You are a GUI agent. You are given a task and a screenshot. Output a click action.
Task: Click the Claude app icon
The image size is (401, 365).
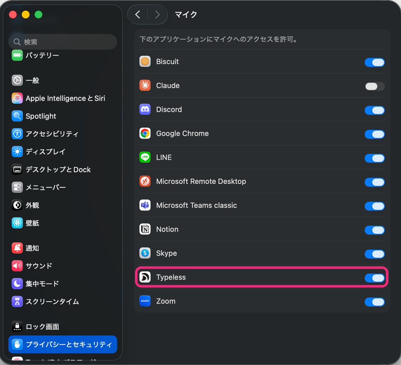click(x=145, y=85)
